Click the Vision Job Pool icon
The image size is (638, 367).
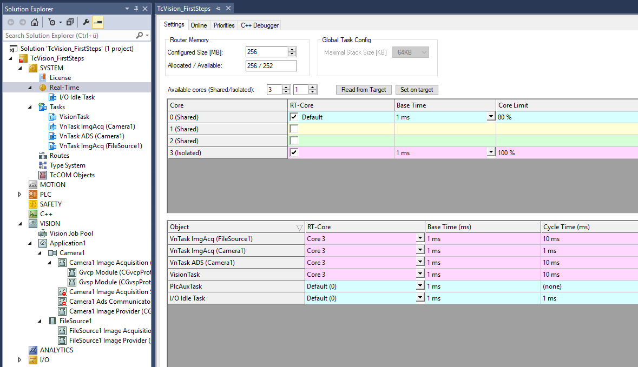click(x=43, y=233)
